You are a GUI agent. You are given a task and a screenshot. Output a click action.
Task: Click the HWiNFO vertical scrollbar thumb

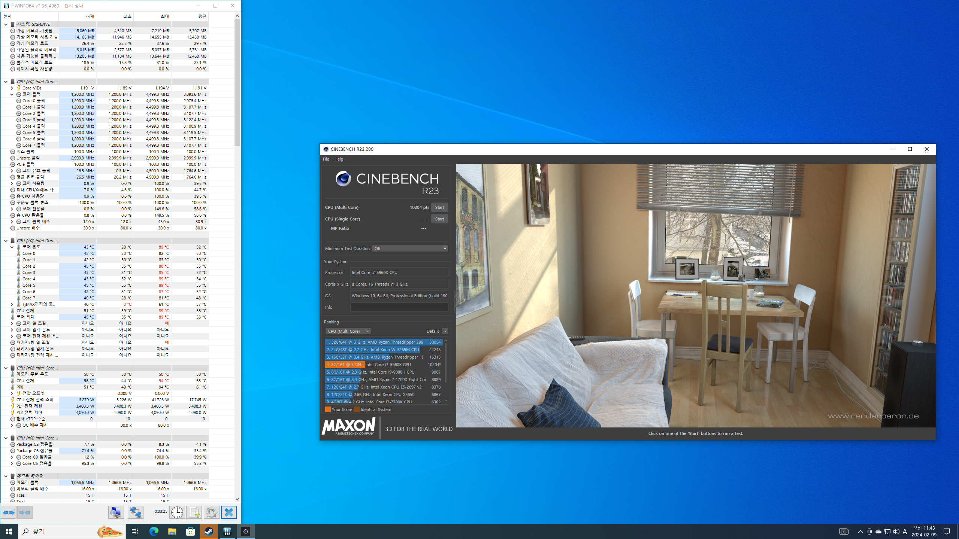tap(237, 82)
